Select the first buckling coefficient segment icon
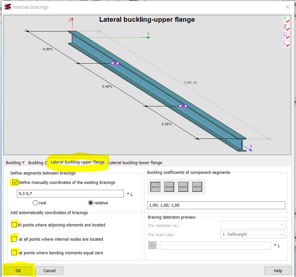The width and height of the screenshot is (296, 277). click(x=155, y=187)
